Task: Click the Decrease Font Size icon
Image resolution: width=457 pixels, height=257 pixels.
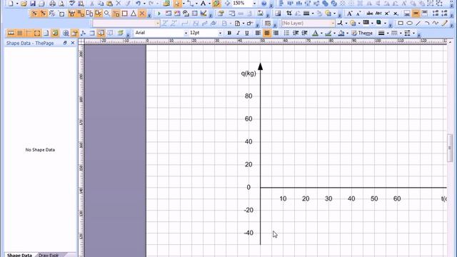Action: pos(358,14)
